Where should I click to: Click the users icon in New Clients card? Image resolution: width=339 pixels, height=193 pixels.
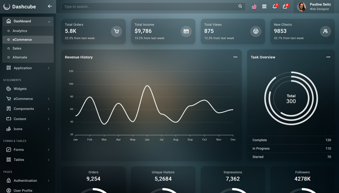(326, 32)
